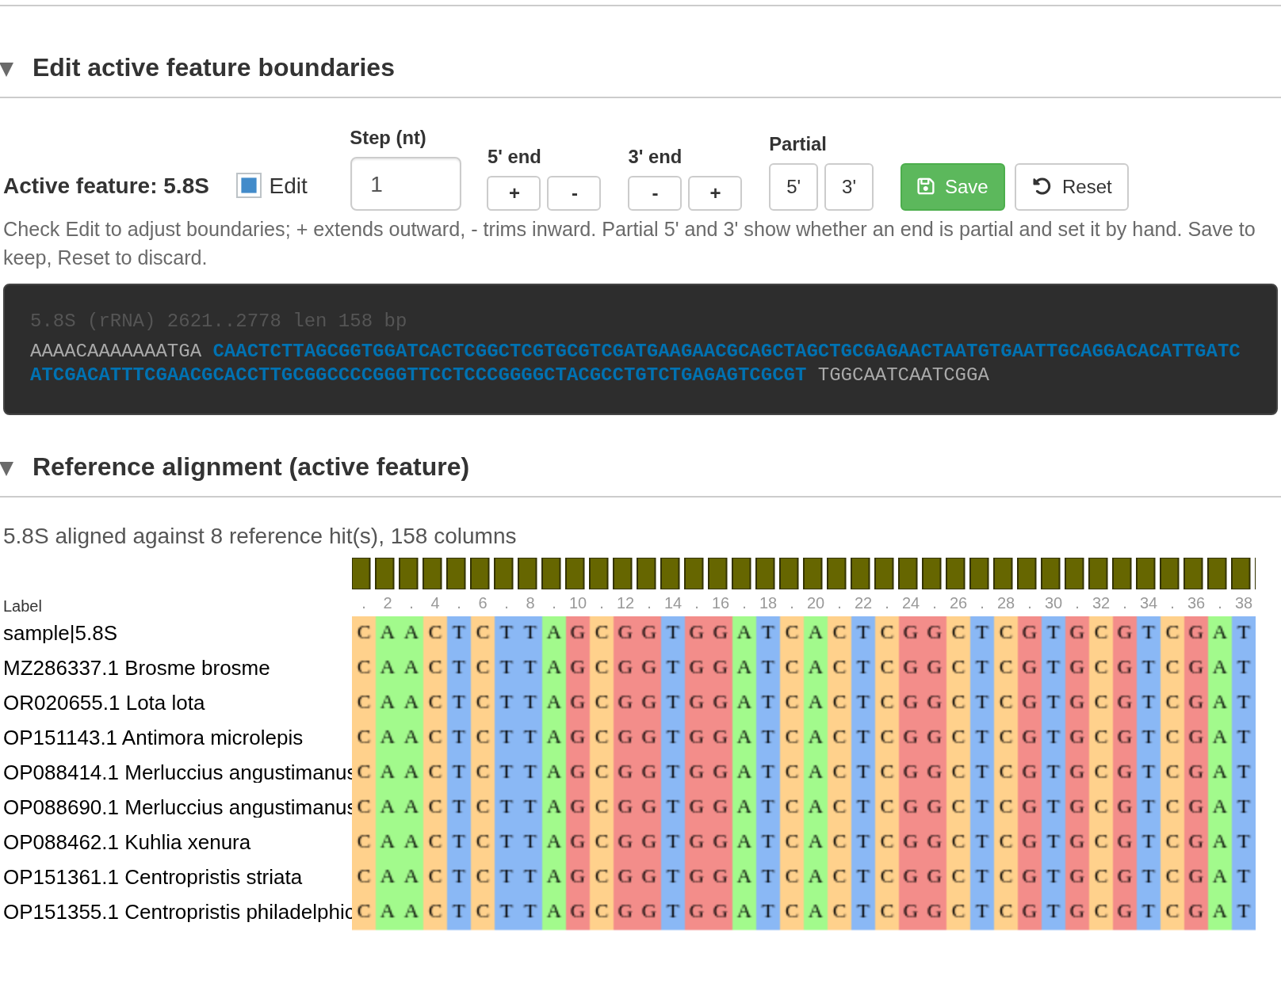Image resolution: width=1281 pixels, height=995 pixels.
Task: Select the OR020655.1 Lota lota row
Action: tap(104, 703)
